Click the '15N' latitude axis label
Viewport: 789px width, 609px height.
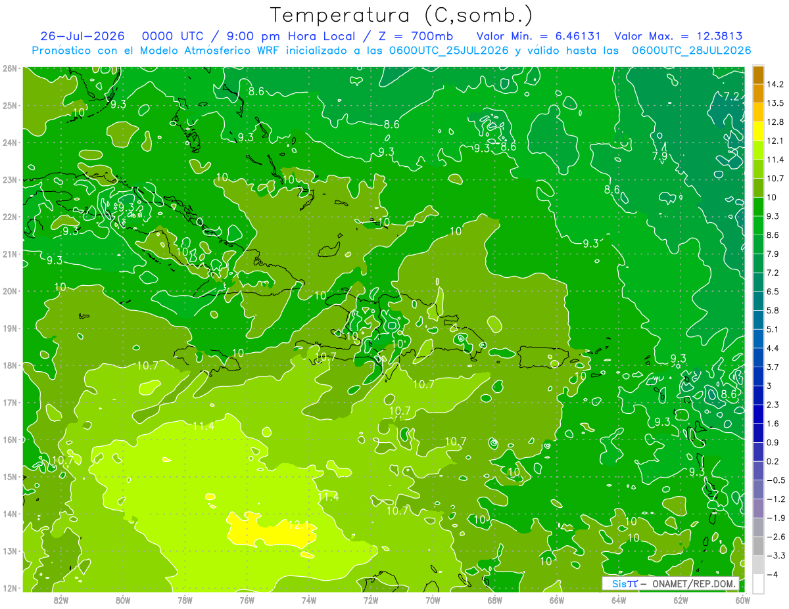[10, 476]
